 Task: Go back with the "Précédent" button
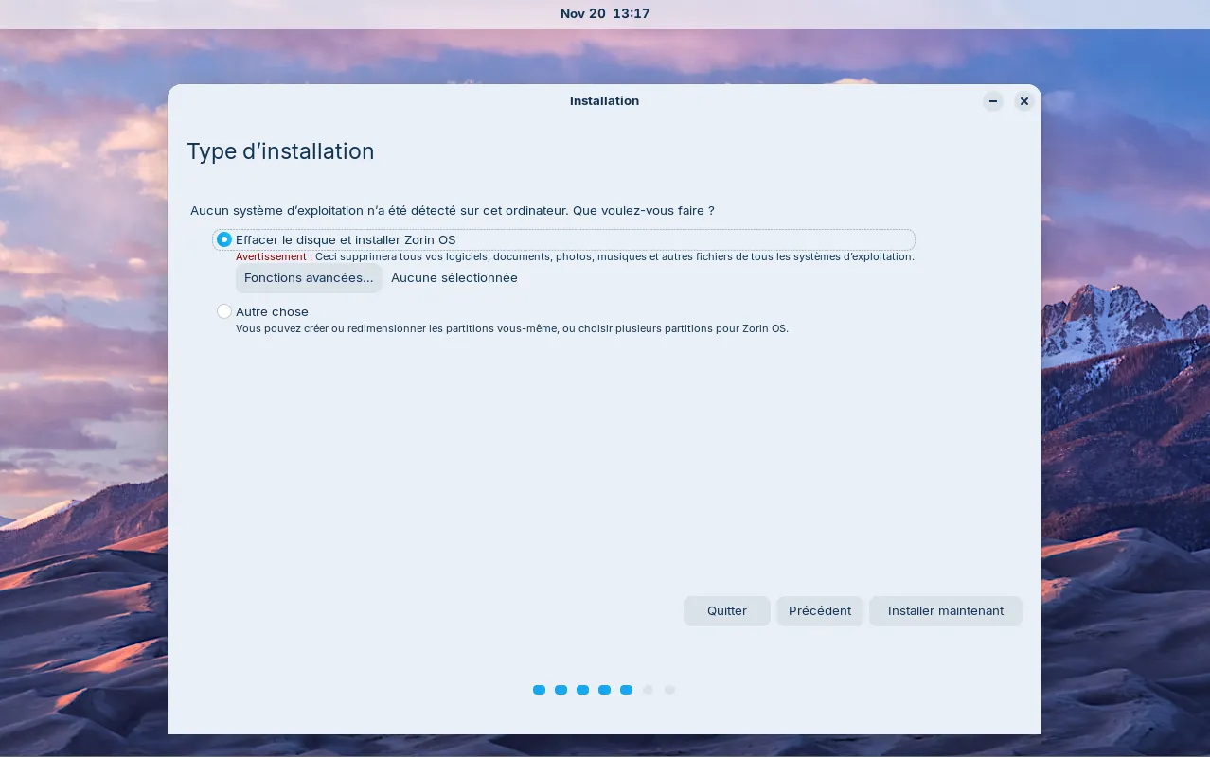pyautogui.click(x=819, y=610)
